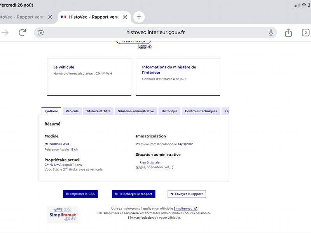Click the date 14/11/2012
The width and height of the screenshot is (311, 233).
click(185, 144)
